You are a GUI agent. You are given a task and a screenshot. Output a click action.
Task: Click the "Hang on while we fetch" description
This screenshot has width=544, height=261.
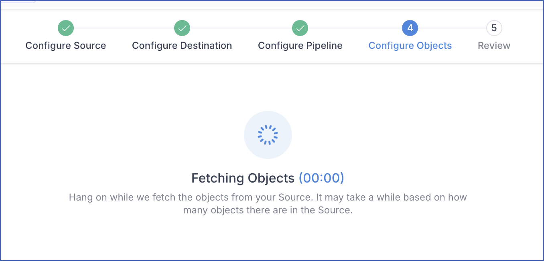coord(268,204)
